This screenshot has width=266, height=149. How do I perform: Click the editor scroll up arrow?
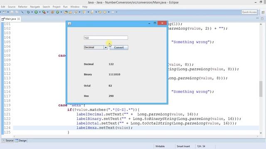pyautogui.click(x=261, y=24)
